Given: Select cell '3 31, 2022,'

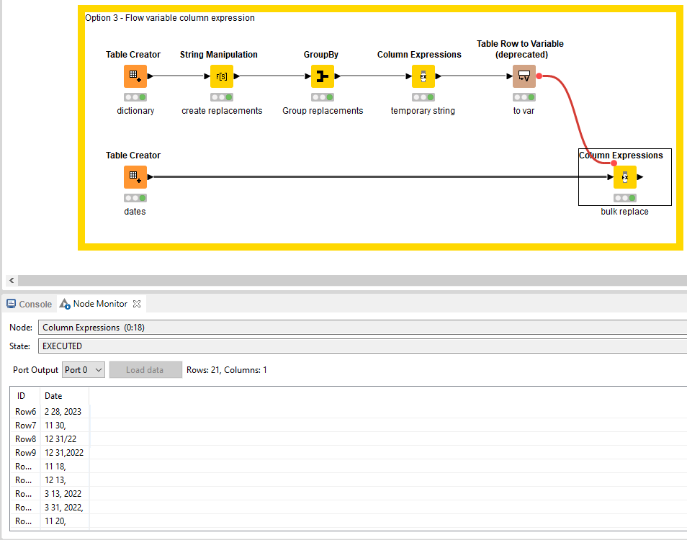Looking at the screenshot, I should click(x=64, y=507).
